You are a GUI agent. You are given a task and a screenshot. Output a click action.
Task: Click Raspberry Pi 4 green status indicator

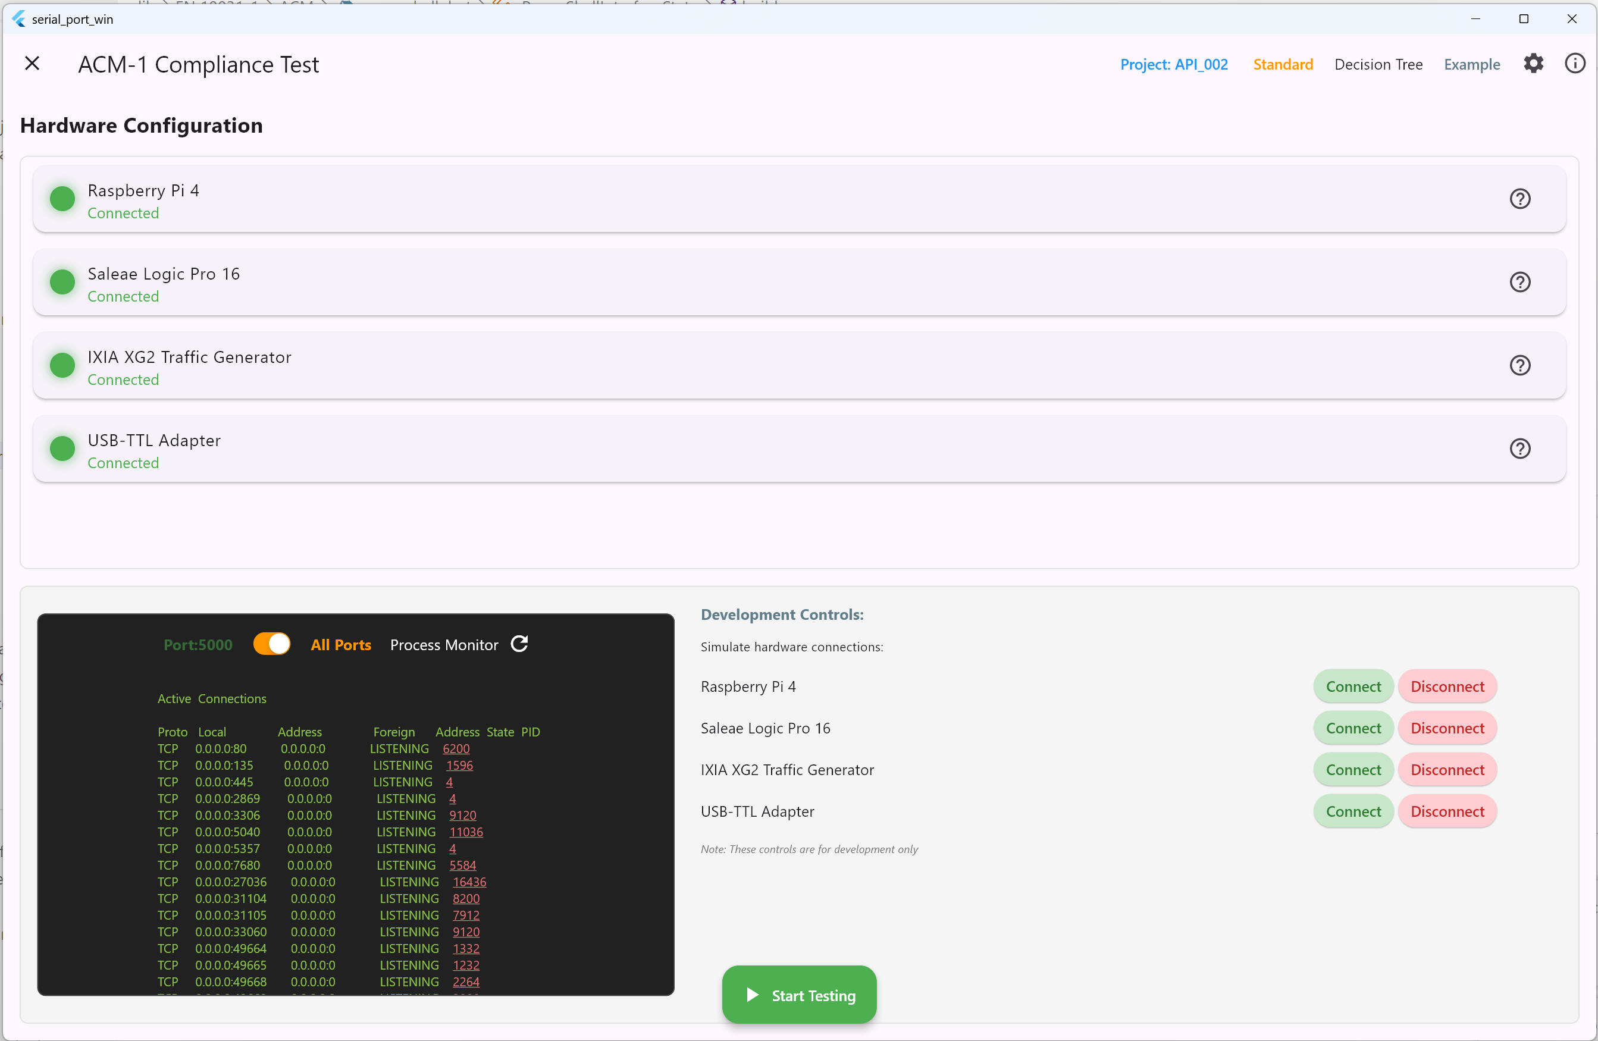62,199
